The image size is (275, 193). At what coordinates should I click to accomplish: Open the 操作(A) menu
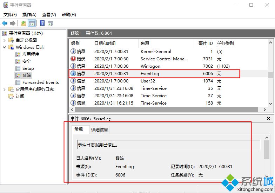[x=29, y=15]
